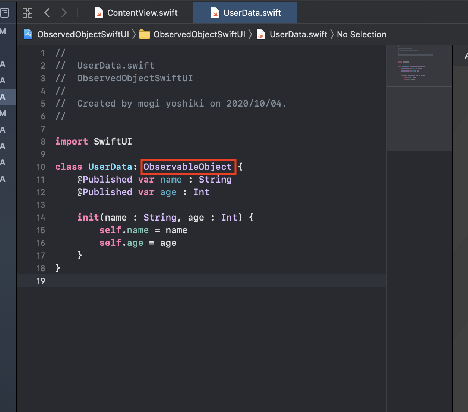This screenshot has height=412, width=468.
Task: Click the yellow folder icon in breadcrumb
Action: (x=144, y=35)
